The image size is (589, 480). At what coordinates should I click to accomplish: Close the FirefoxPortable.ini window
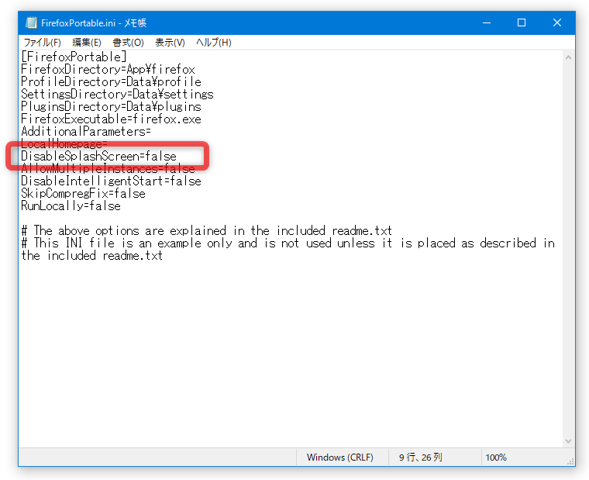[x=557, y=22]
